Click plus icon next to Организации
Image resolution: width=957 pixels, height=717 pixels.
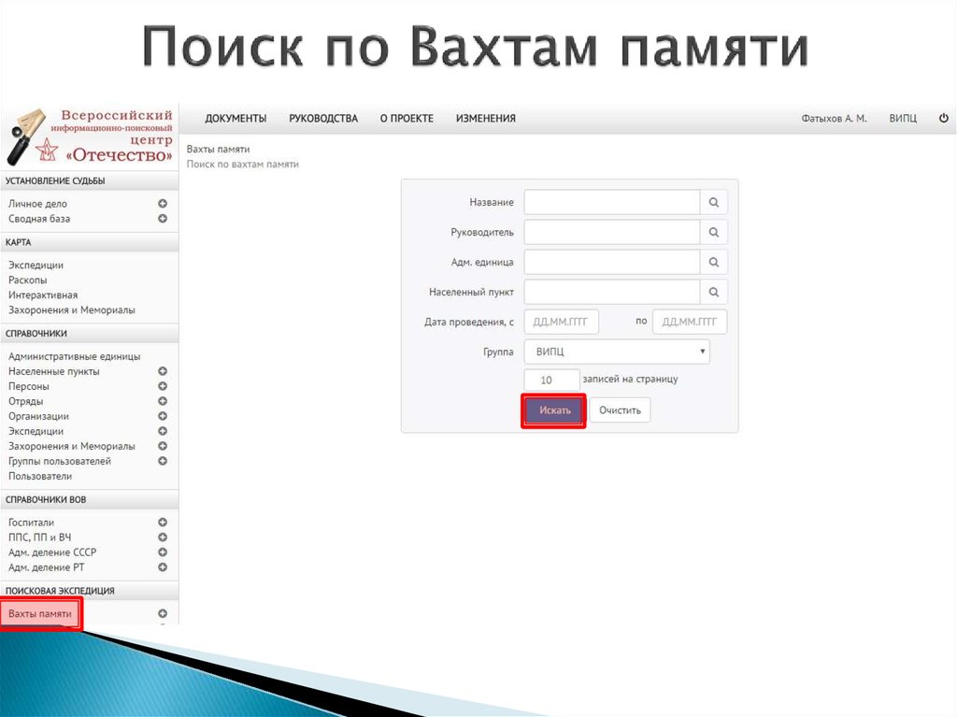[164, 416]
